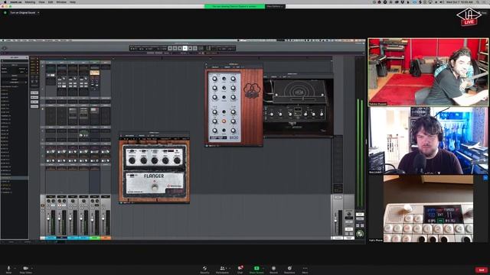Open the Window menu
This screenshot has width=490, height=275.
[x=61, y=2]
